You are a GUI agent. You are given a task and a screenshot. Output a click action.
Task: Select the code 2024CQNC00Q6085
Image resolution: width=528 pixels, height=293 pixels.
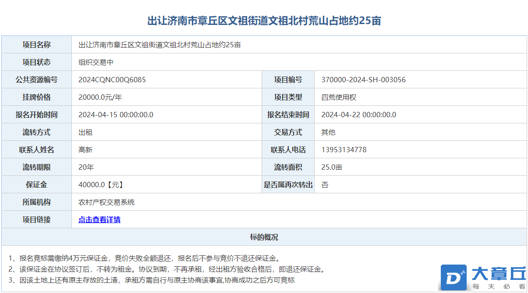[x=112, y=80]
